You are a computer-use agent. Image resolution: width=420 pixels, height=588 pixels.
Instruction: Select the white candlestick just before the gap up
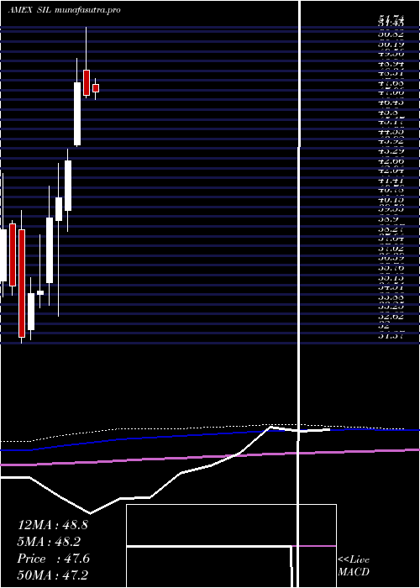pos(68,186)
